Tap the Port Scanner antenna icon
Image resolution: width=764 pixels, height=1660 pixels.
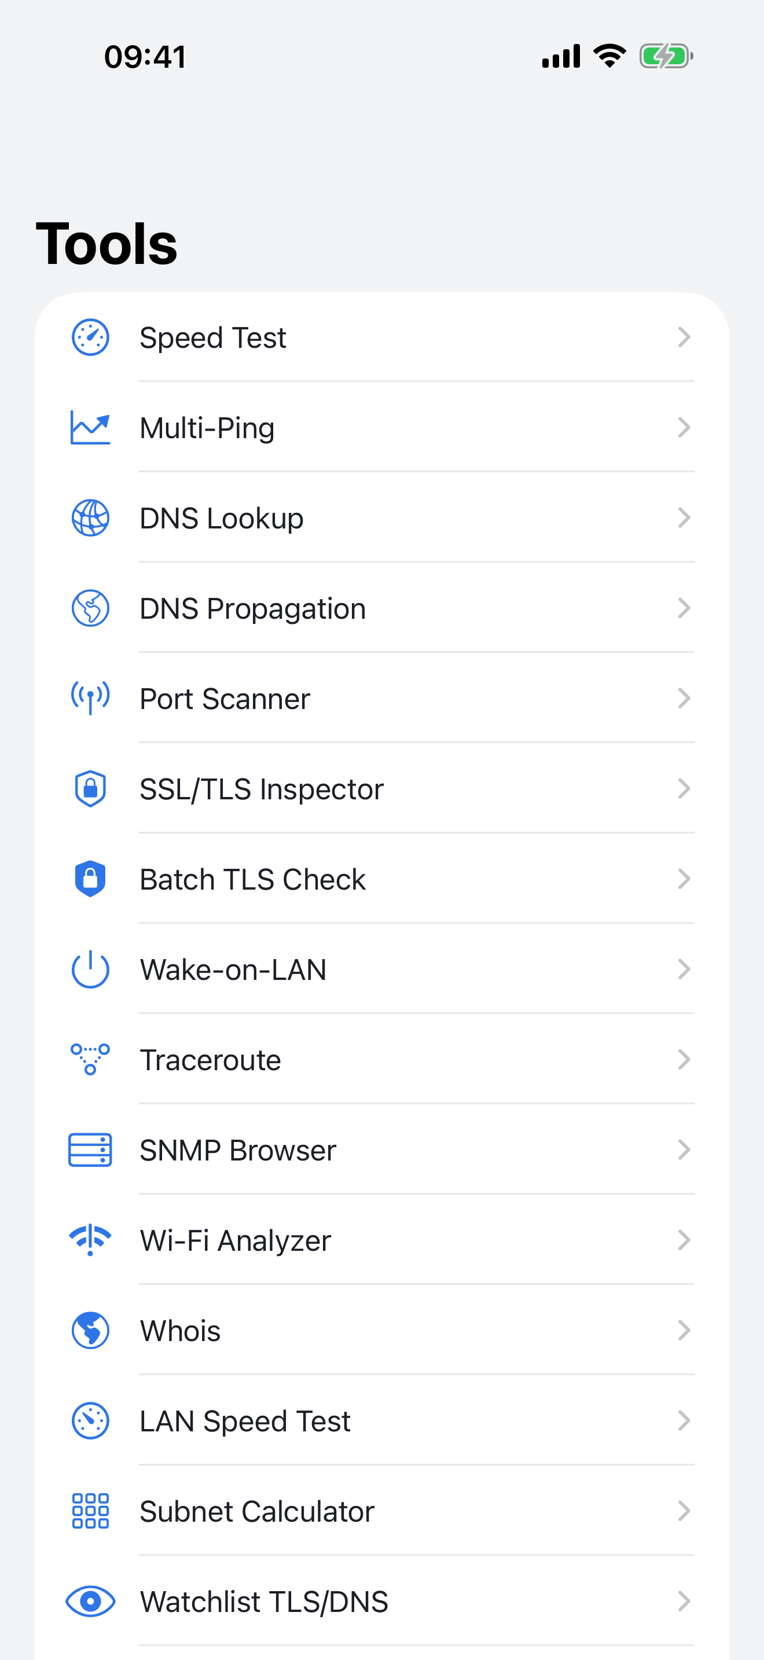tap(90, 698)
